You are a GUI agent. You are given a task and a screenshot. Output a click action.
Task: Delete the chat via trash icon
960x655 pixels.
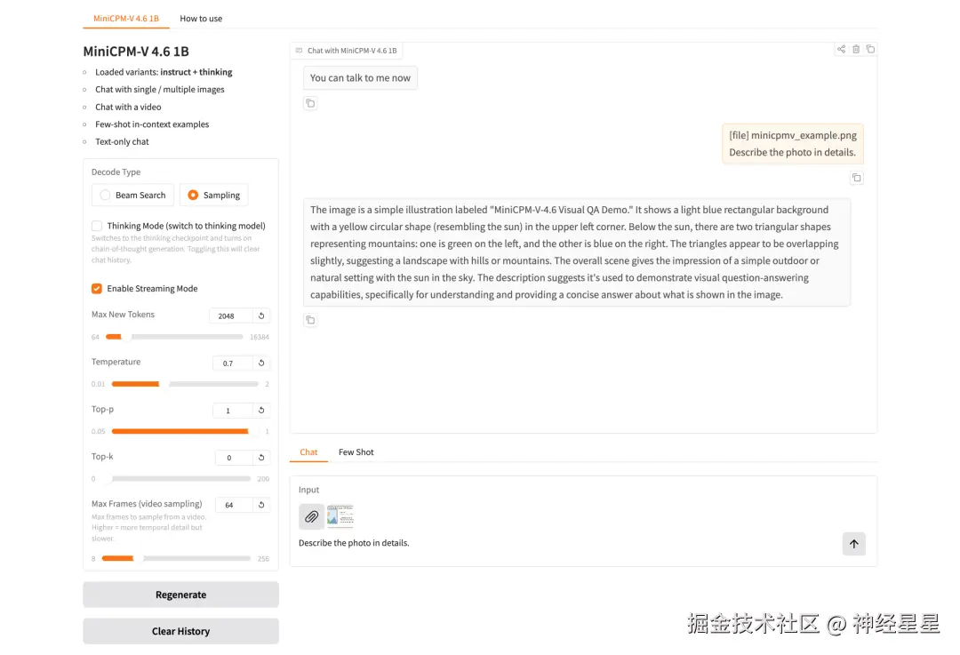856,49
